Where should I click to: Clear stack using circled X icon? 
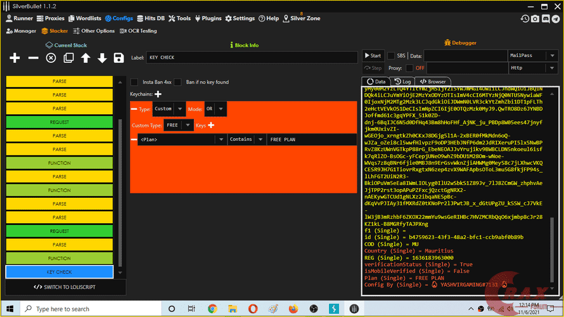[51, 58]
